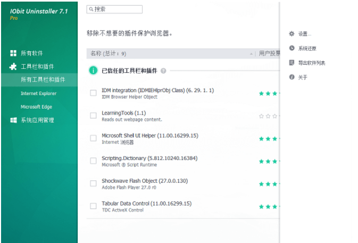
Task: Click the system restore clock icon
Action: pyautogui.click(x=292, y=48)
